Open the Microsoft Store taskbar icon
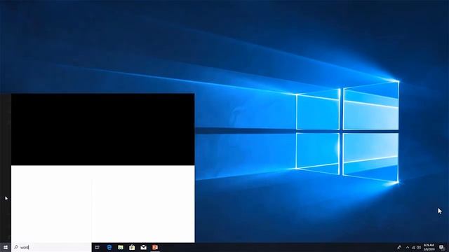Image resolution: width=449 pixels, height=252 pixels. point(132,247)
